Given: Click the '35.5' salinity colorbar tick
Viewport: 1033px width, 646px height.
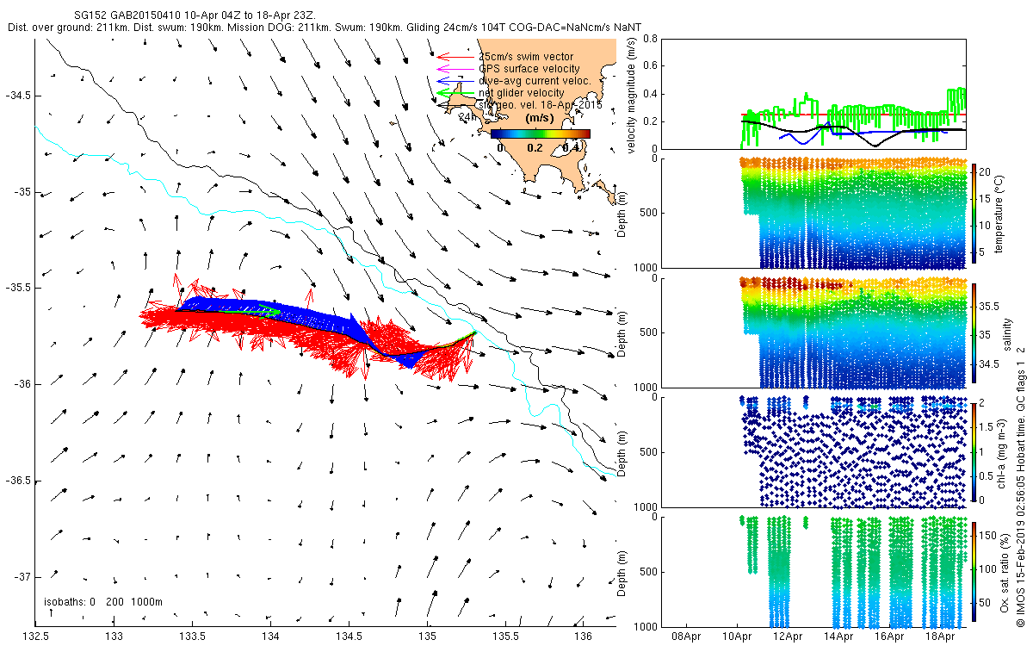Looking at the screenshot, I should (x=991, y=306).
